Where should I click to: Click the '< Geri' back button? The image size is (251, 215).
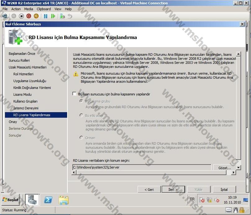click(149, 190)
